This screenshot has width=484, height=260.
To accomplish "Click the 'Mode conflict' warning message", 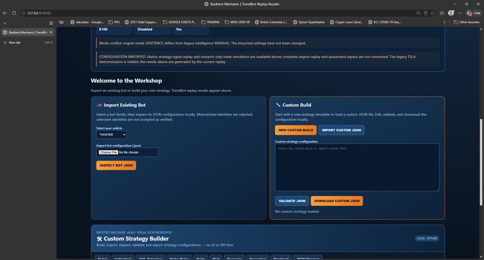I will click(202, 43).
